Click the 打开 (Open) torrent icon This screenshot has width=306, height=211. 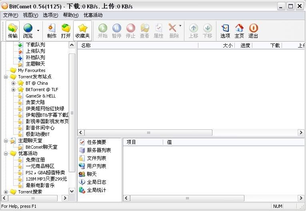click(66, 31)
